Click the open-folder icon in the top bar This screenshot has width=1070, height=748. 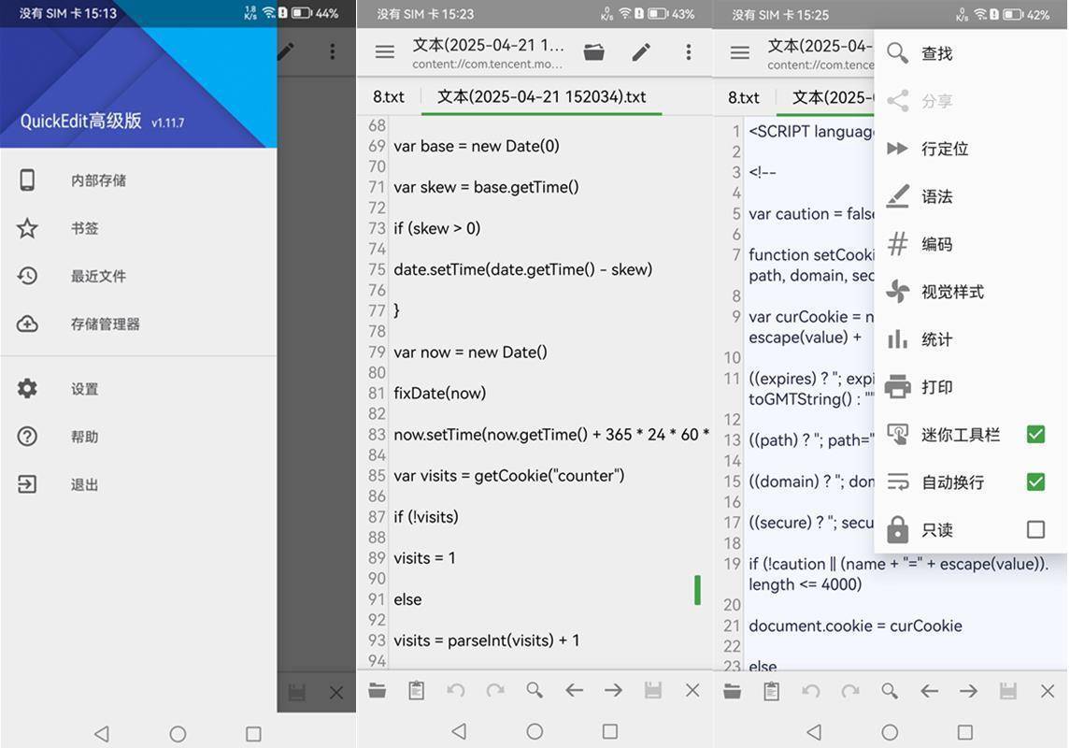coord(593,52)
